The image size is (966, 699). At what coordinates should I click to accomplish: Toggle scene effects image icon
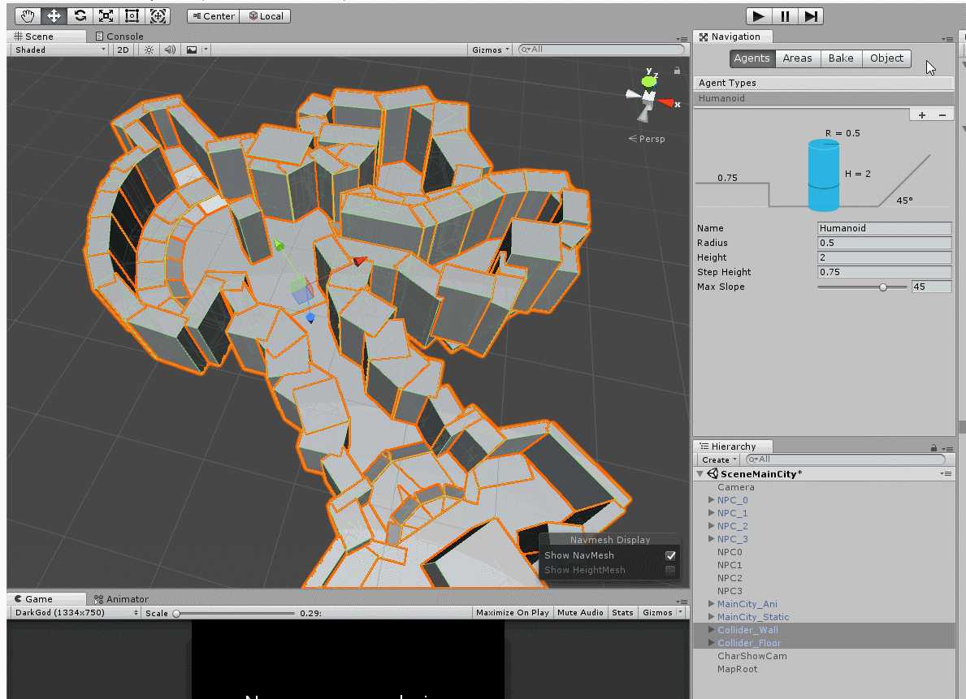tap(192, 50)
